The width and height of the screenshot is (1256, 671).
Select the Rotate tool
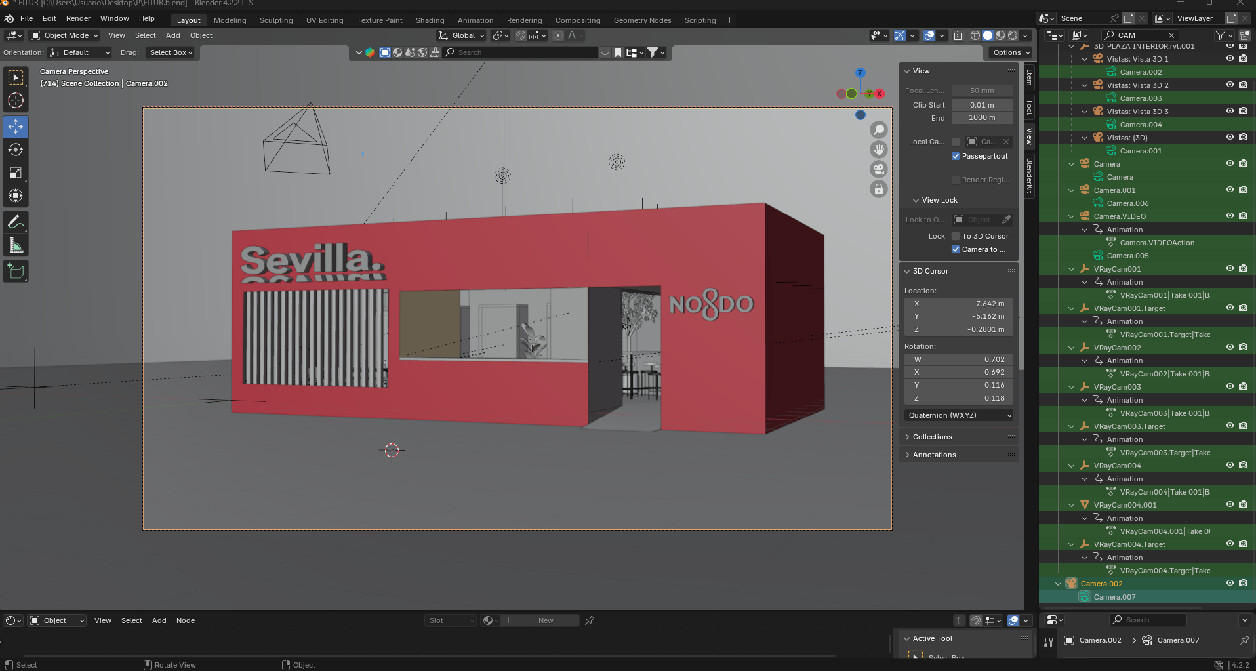(x=16, y=150)
